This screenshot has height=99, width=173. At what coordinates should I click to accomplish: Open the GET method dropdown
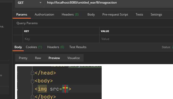30,3
